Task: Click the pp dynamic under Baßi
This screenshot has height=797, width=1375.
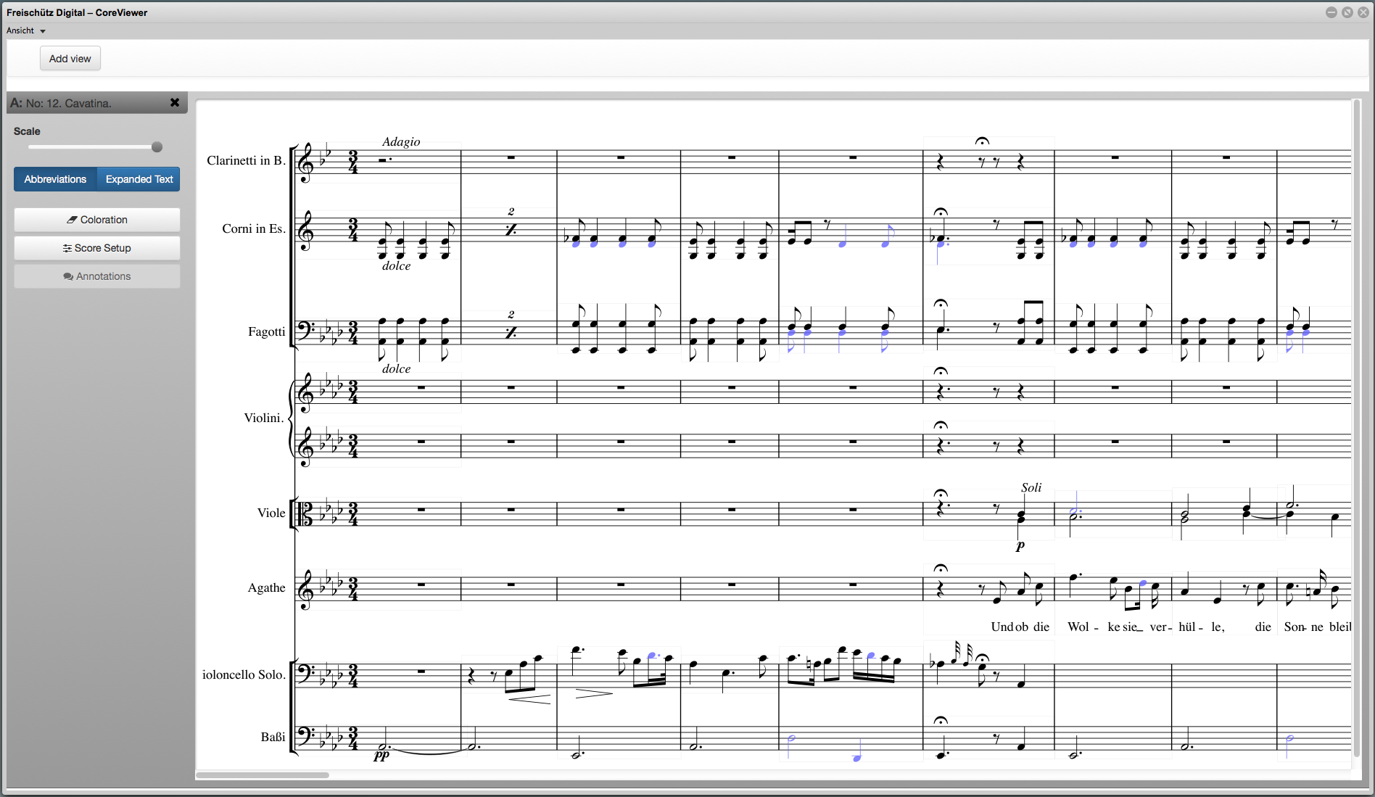Action: (381, 756)
